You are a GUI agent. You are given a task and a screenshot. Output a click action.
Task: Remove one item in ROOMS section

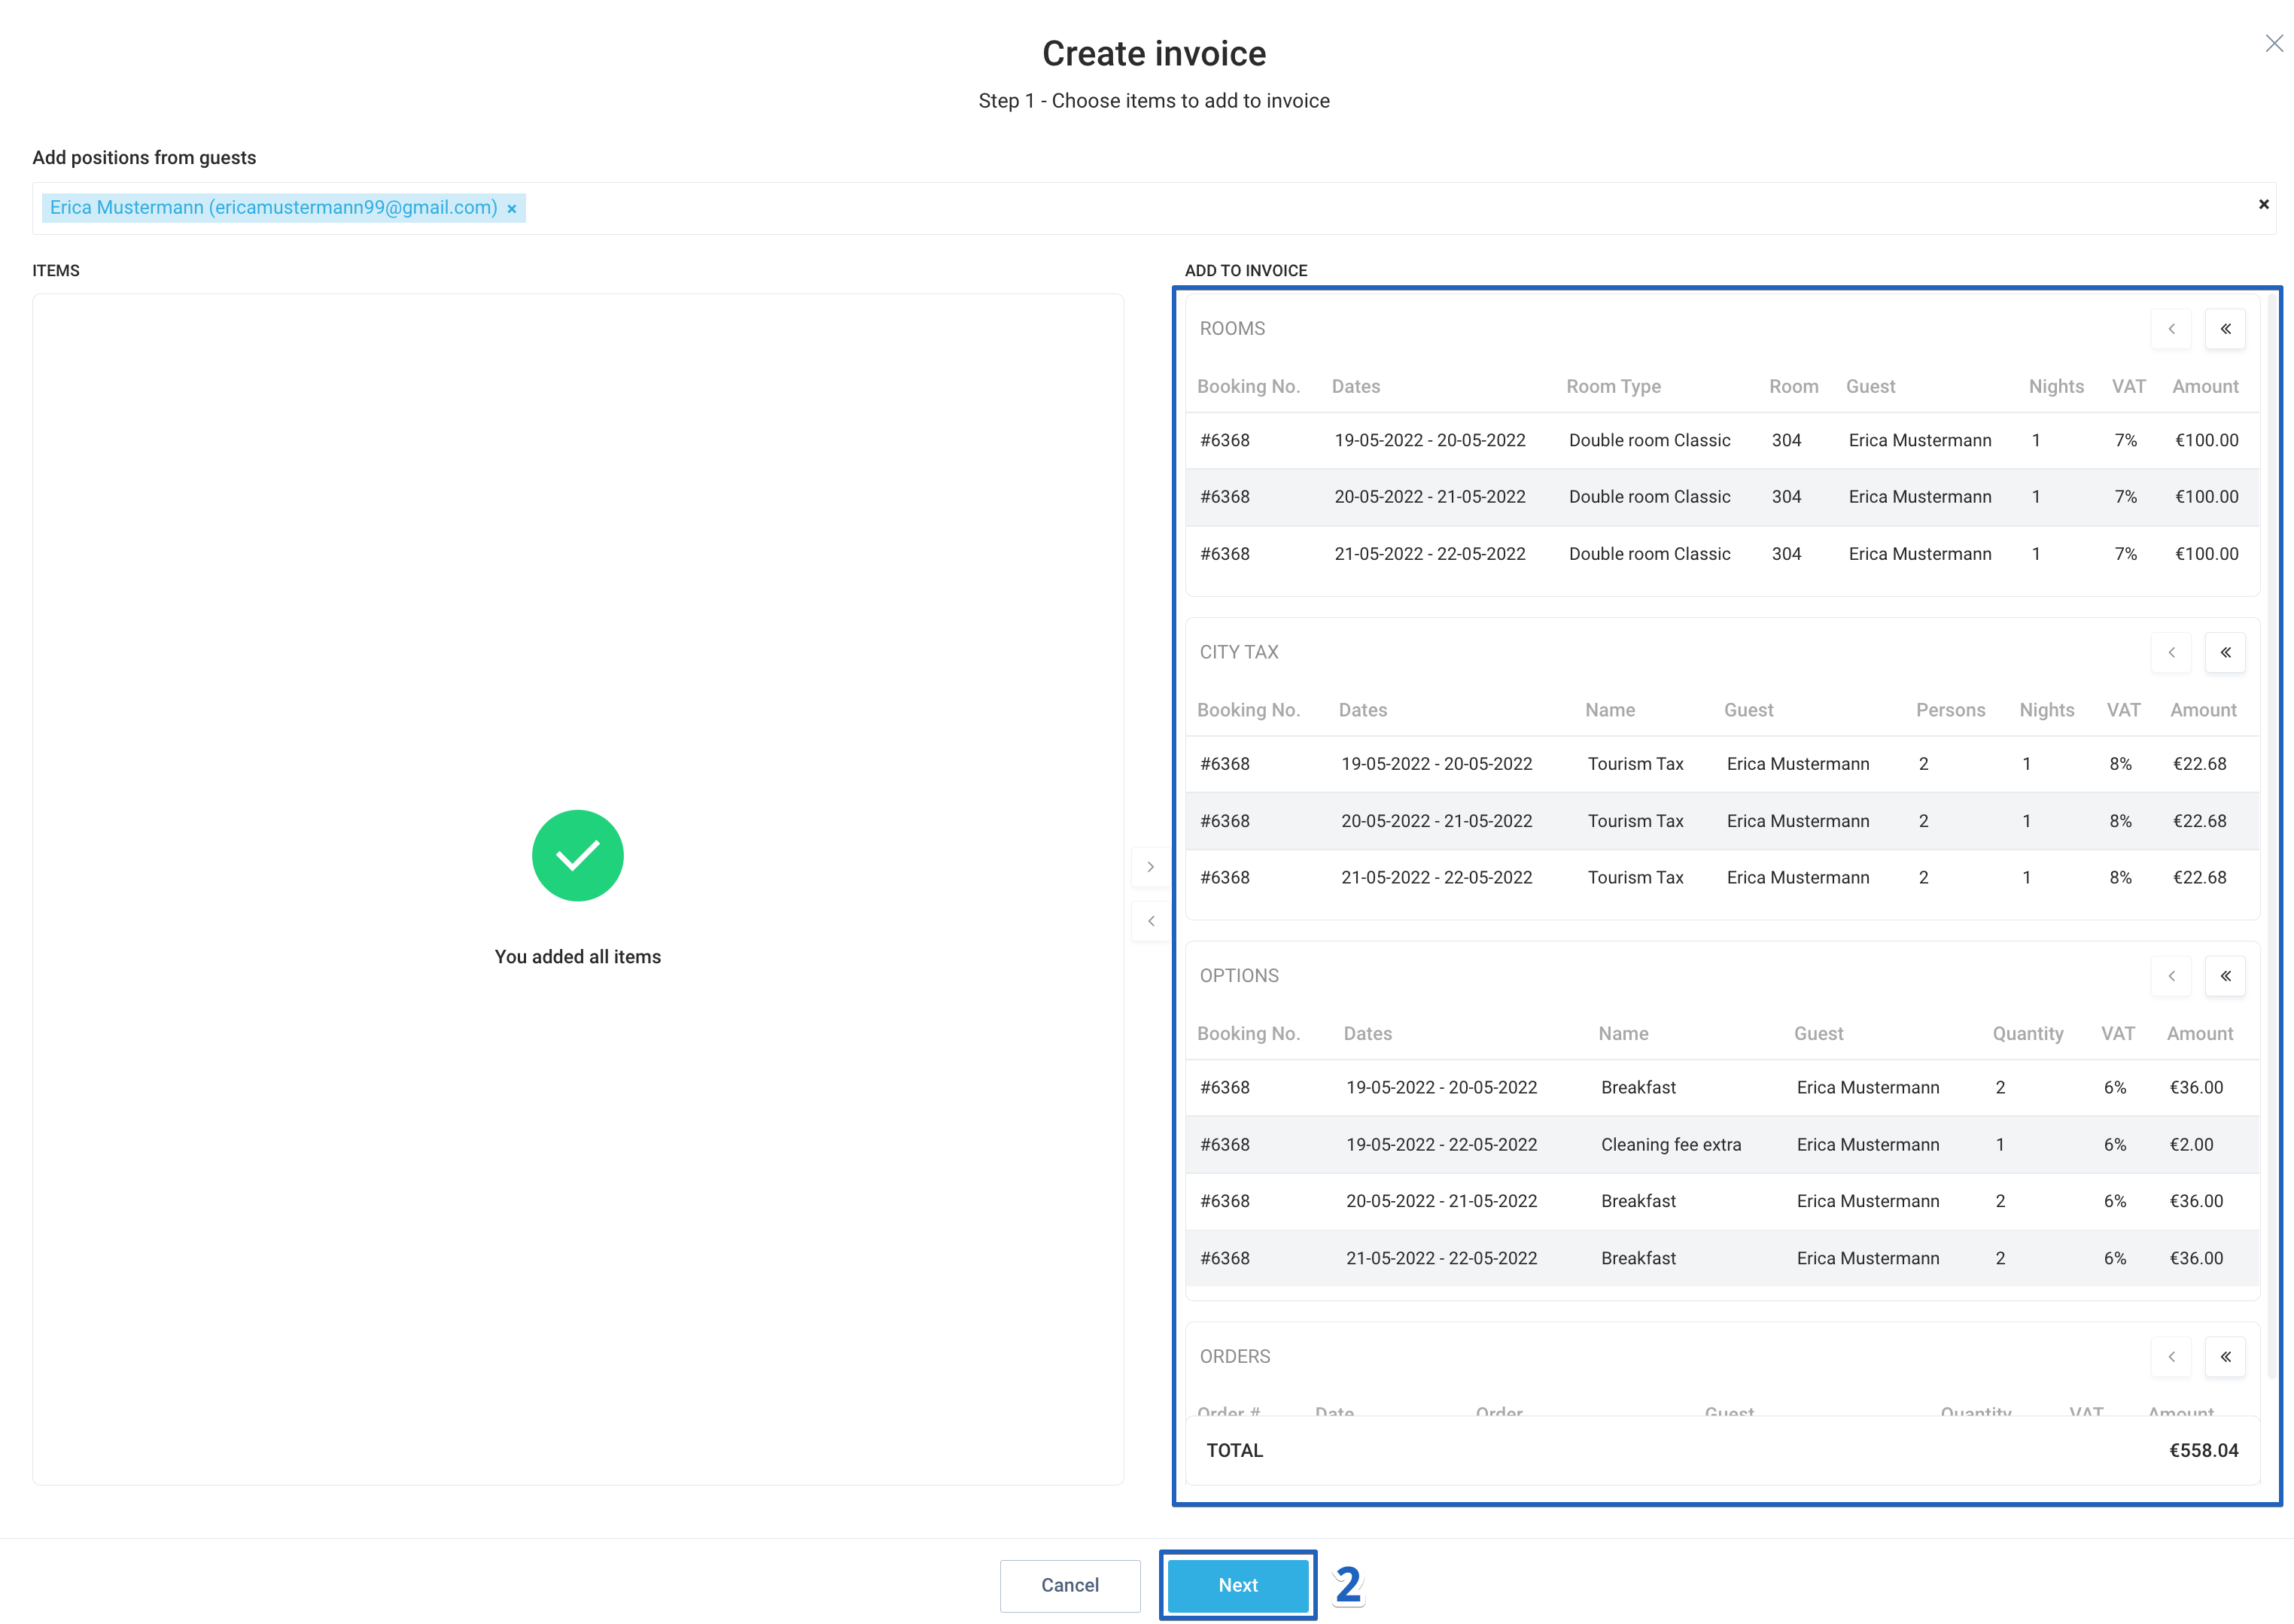2171,329
